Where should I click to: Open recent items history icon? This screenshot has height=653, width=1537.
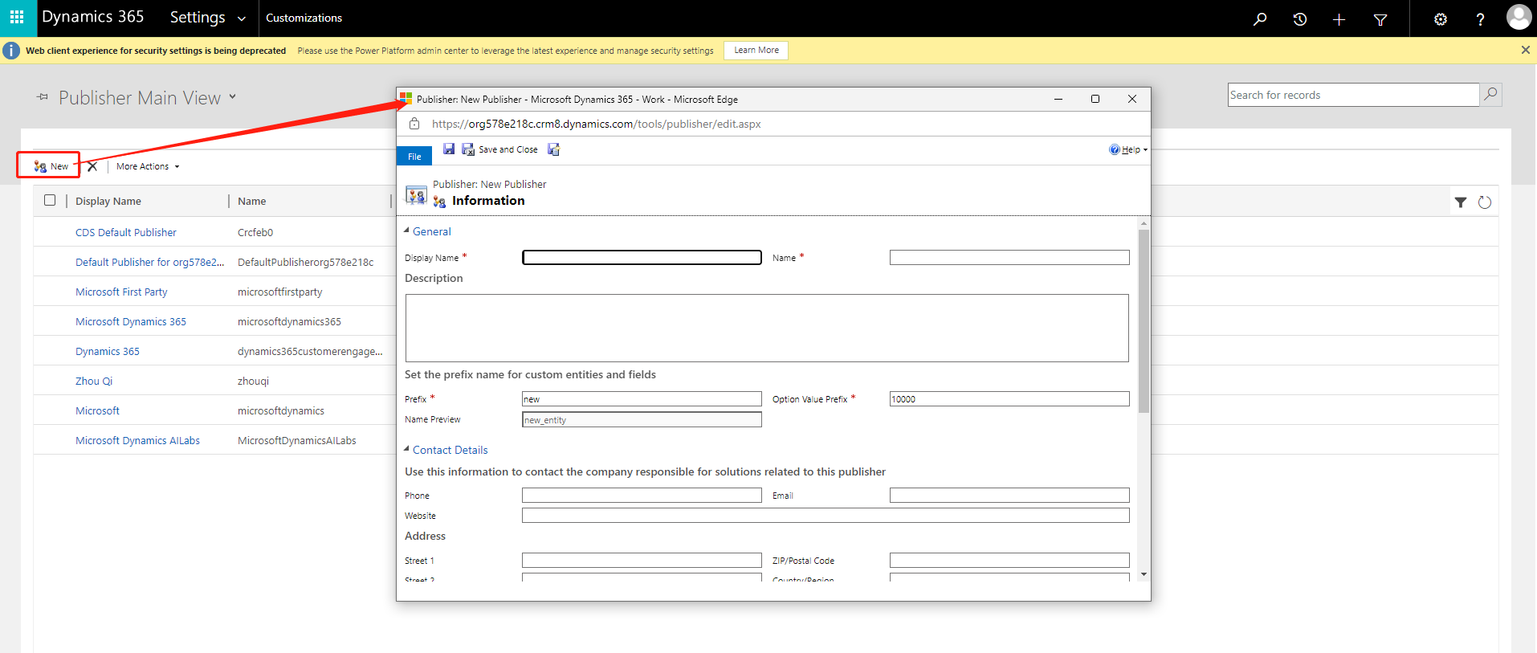(1299, 18)
